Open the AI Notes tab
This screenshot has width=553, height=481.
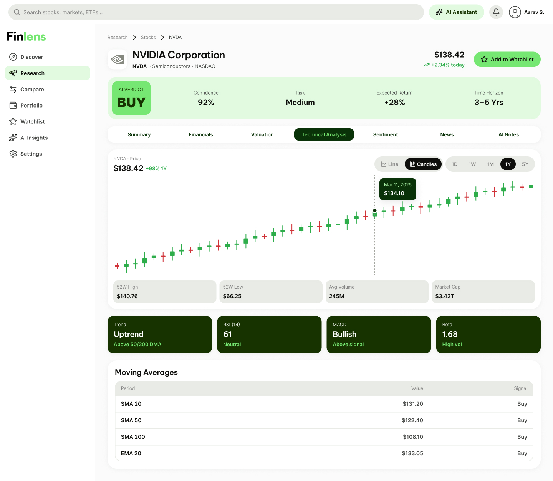click(x=509, y=134)
